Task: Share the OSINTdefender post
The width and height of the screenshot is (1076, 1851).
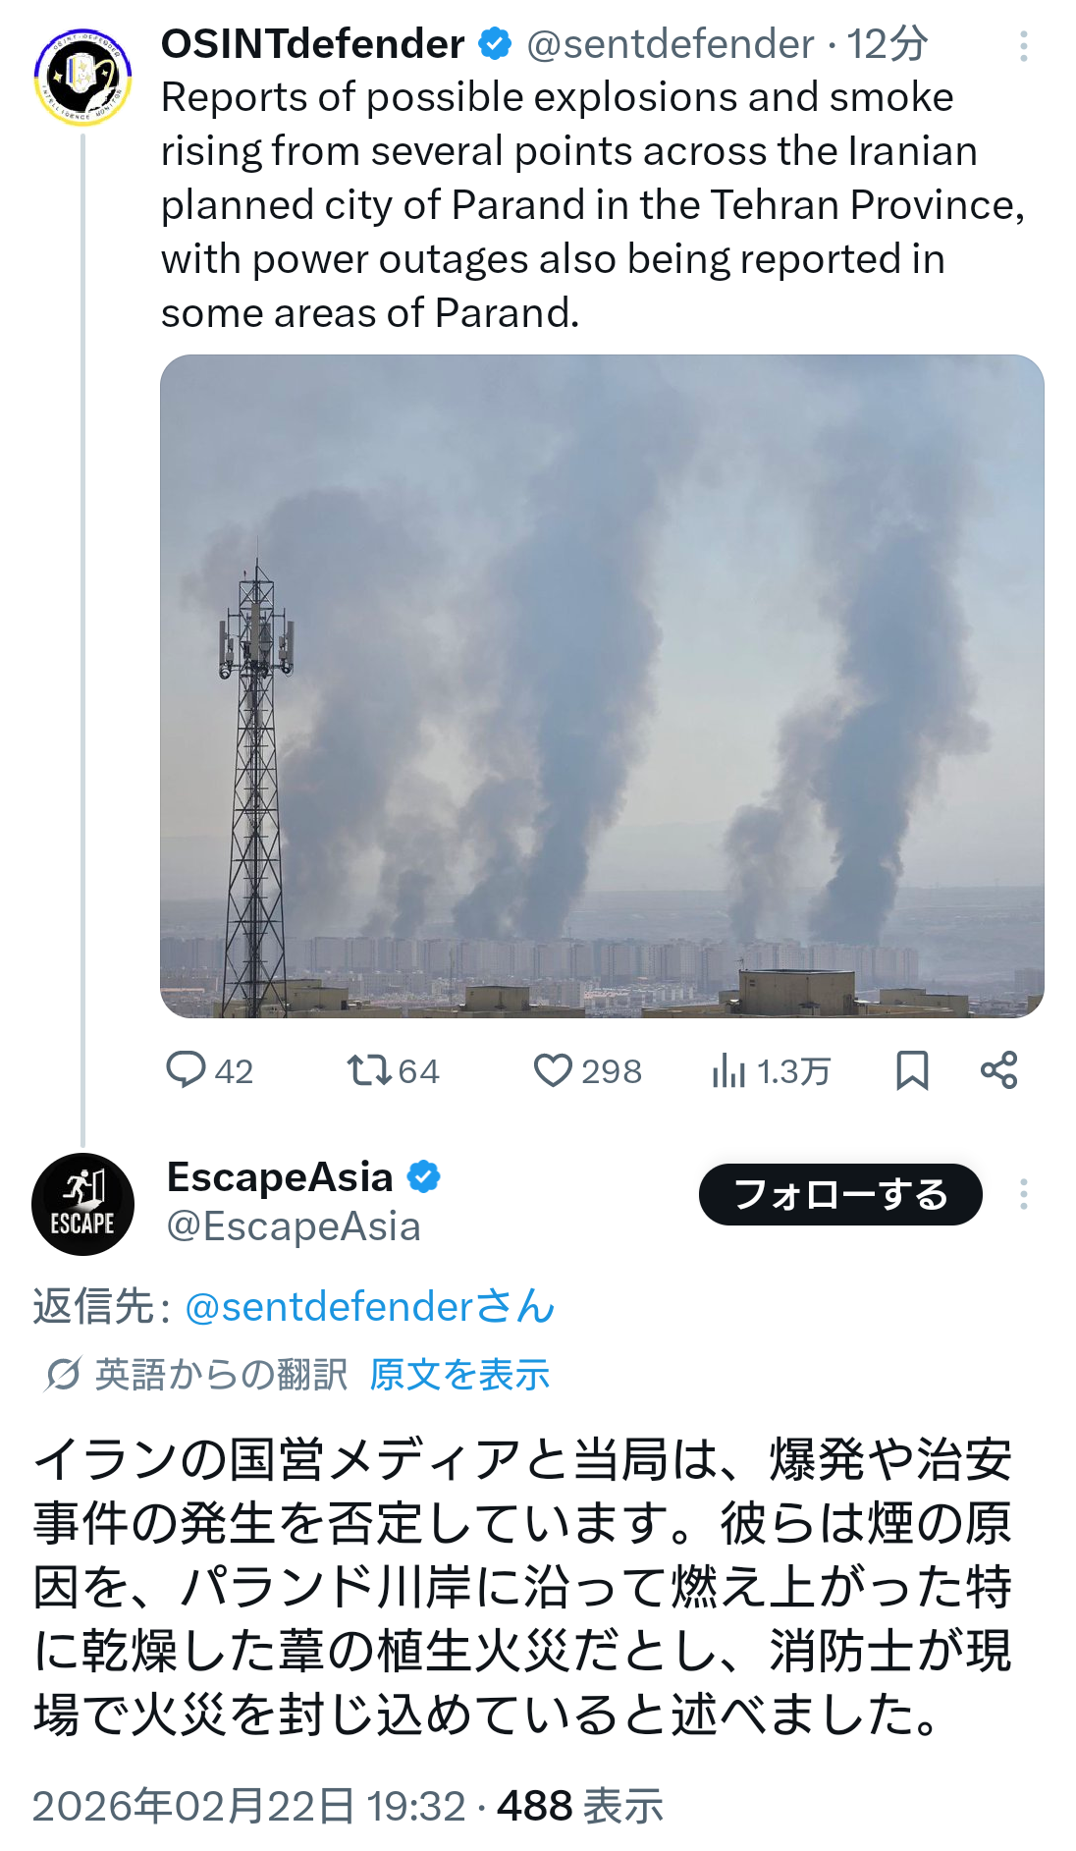Action: [x=998, y=1070]
